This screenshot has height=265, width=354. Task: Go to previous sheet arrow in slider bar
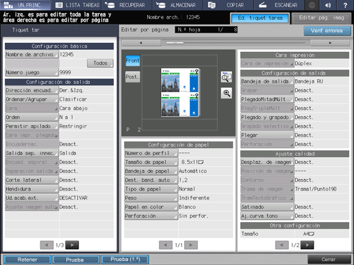click(x=141, y=43)
